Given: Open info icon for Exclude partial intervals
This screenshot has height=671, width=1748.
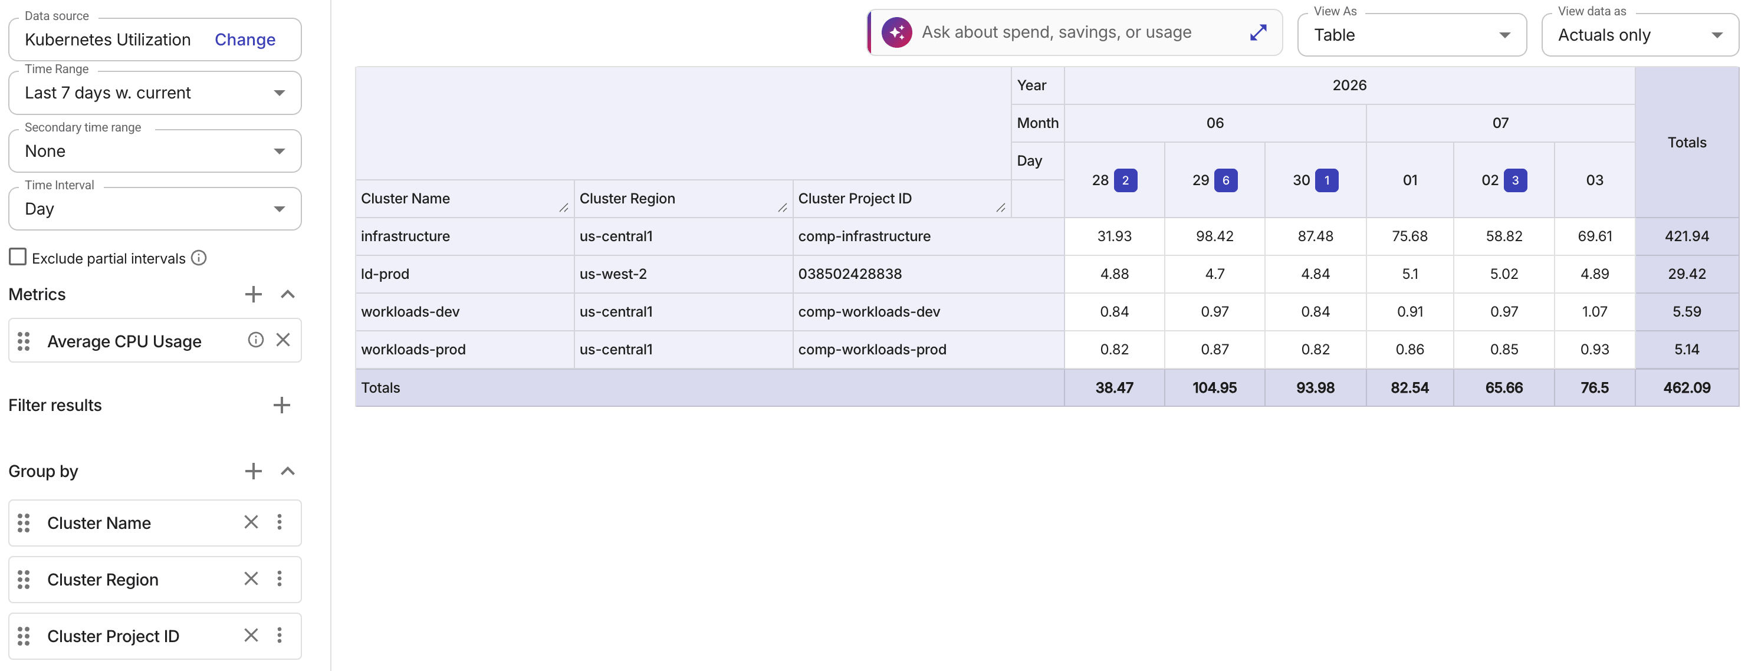Looking at the screenshot, I should point(199,258).
